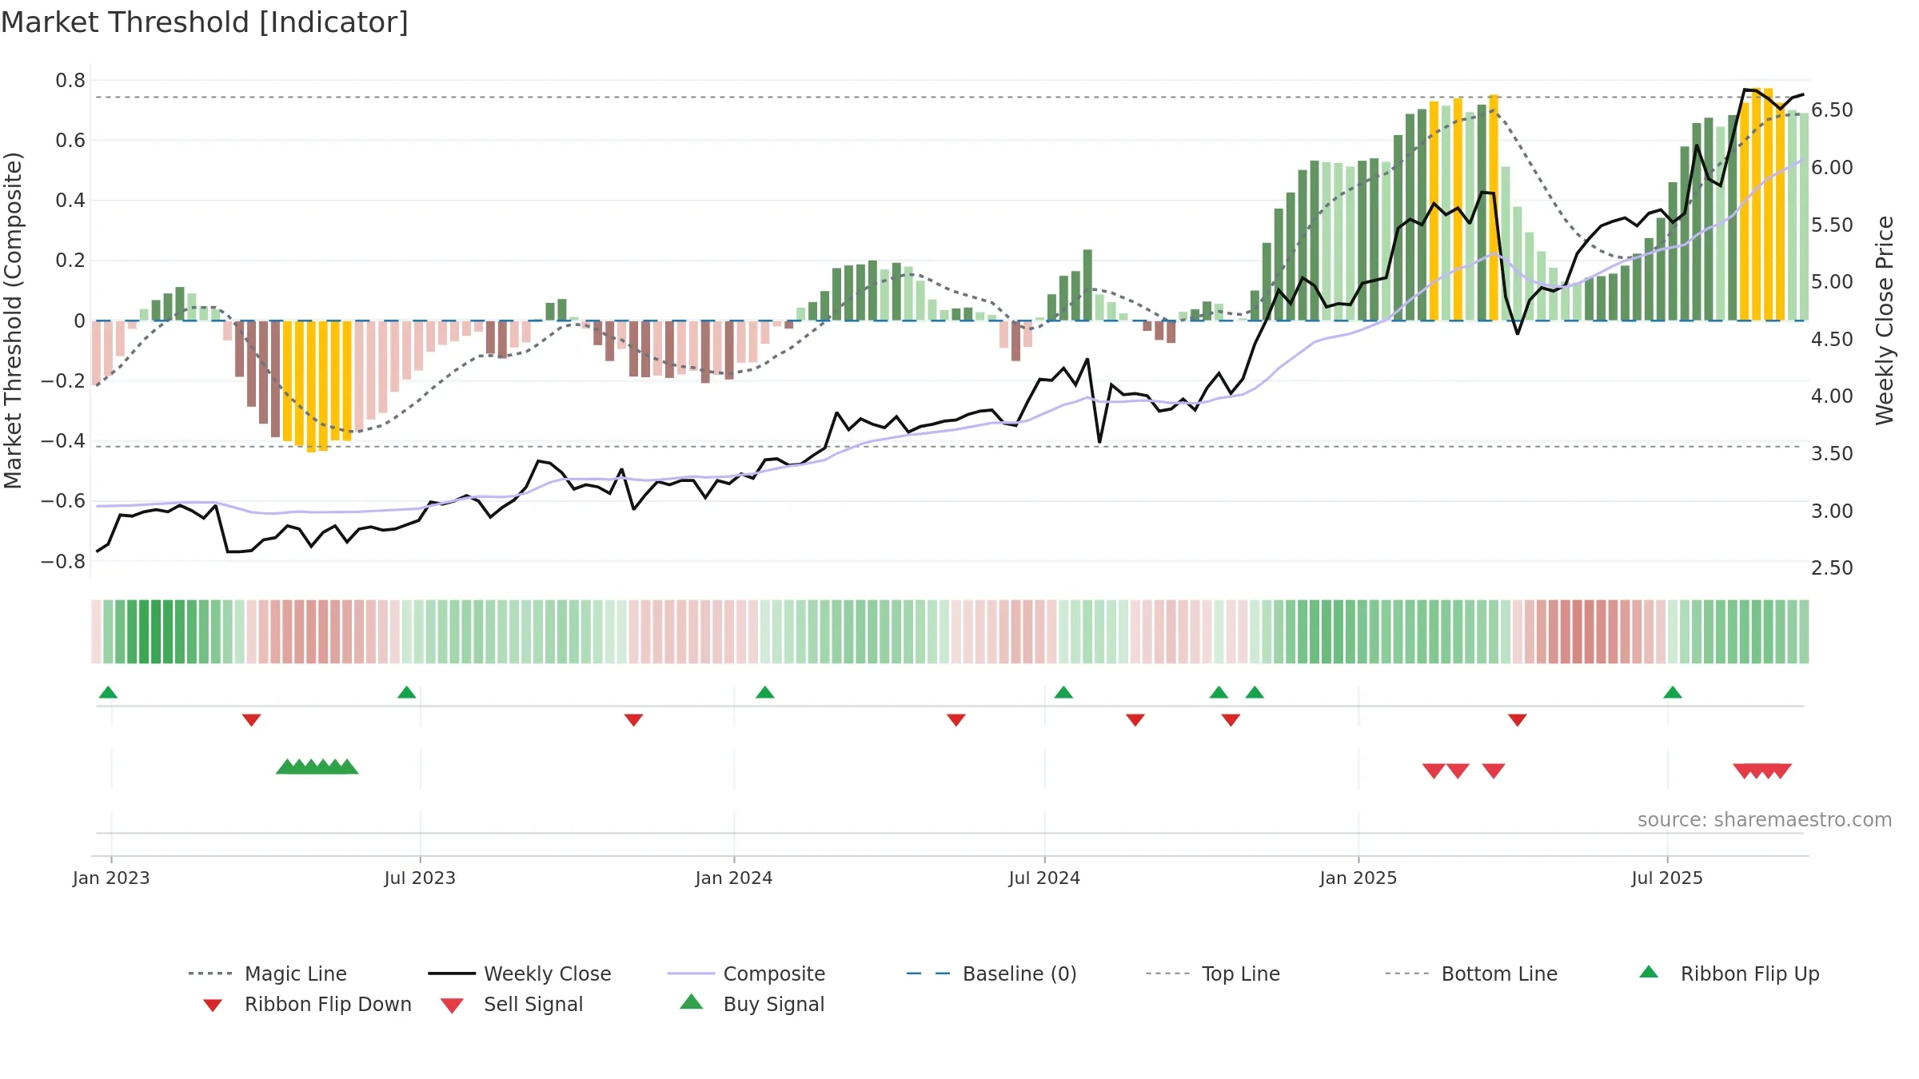
Task: Toggle Sell Signal legend entry
Action: pos(512,1004)
